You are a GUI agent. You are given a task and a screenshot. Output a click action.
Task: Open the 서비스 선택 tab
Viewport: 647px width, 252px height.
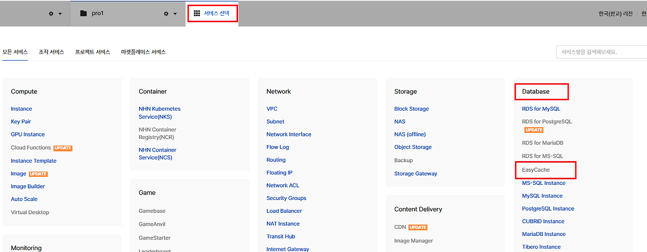pyautogui.click(x=212, y=13)
